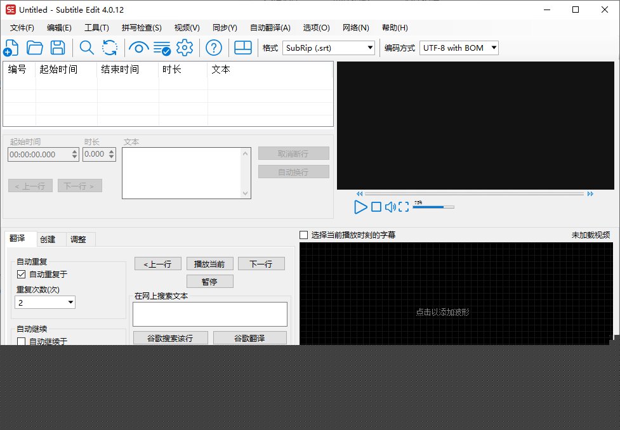The image size is (620, 430).
Task: Click the 起始时间 column header
Action: [66, 70]
